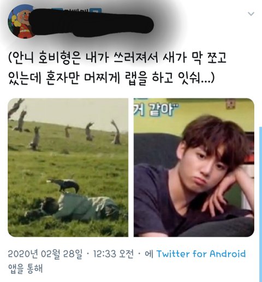Image resolution: width=262 pixels, height=282 pixels.
Task: Click the tweet line ending 랩을 하고 잇숴
Action: point(111,78)
